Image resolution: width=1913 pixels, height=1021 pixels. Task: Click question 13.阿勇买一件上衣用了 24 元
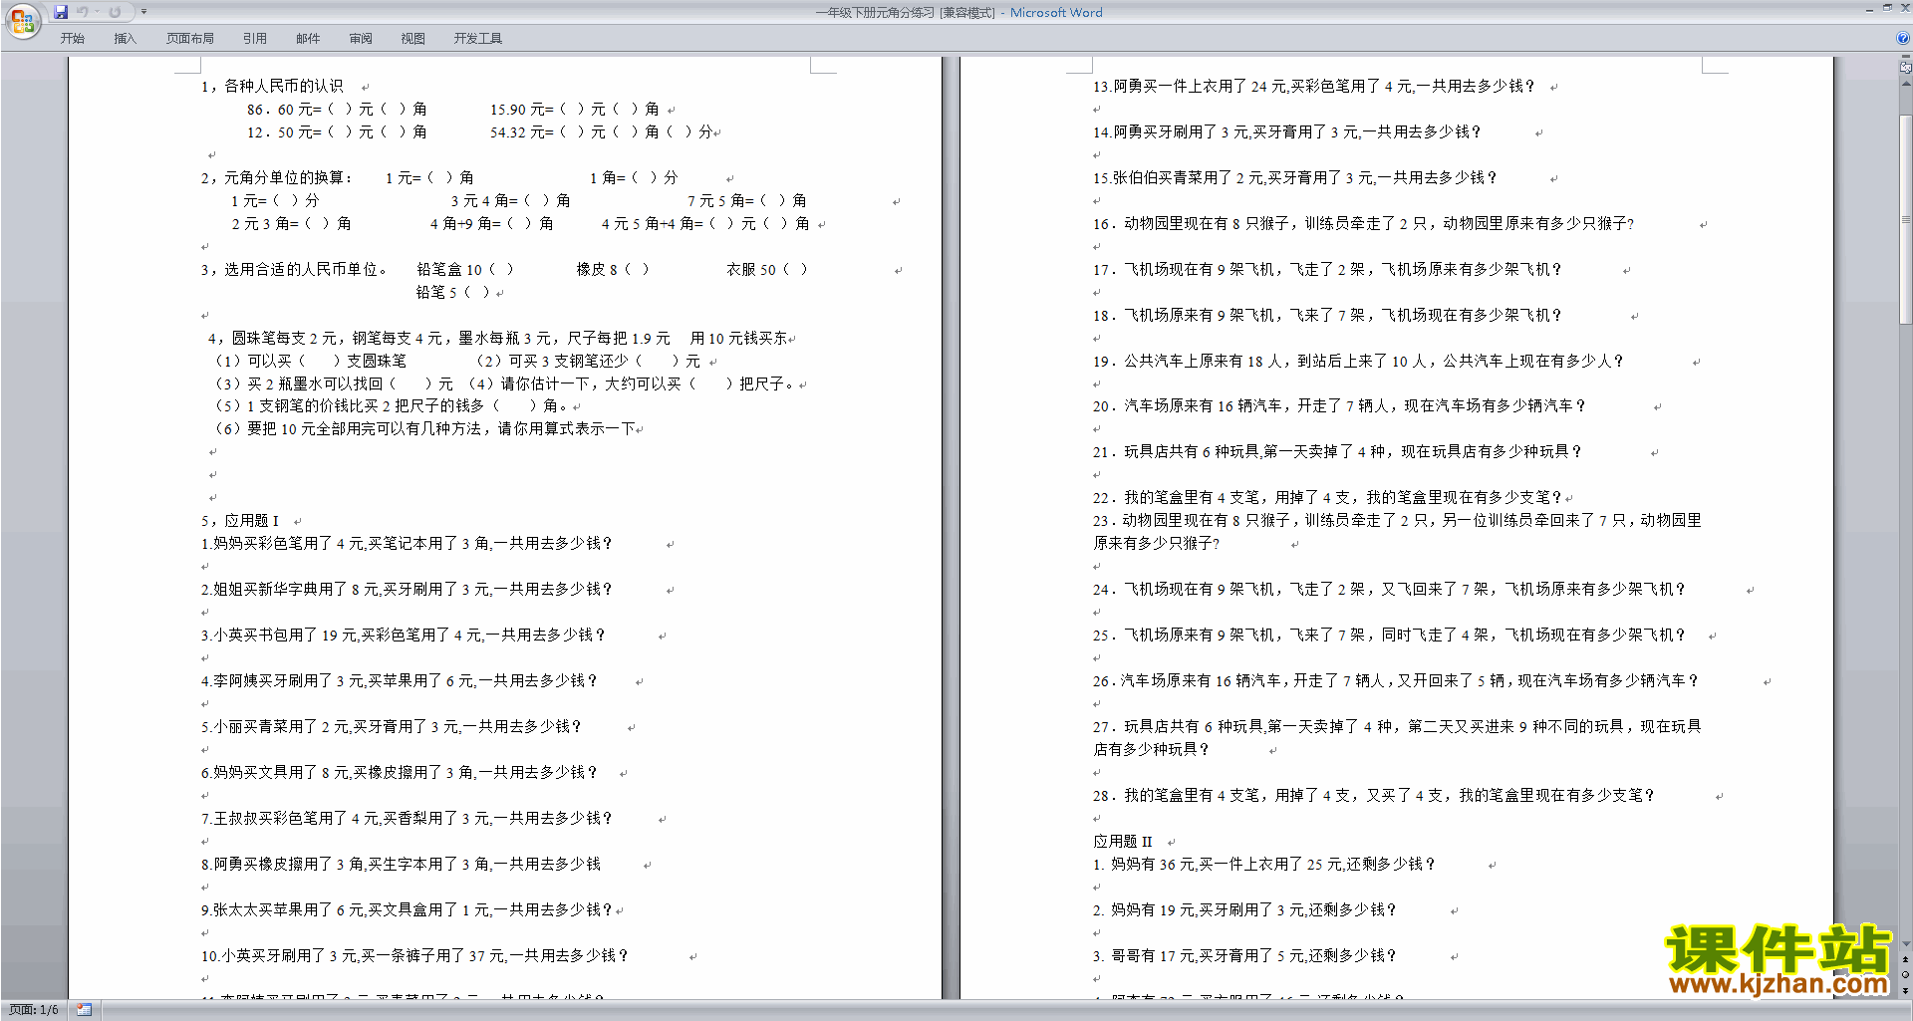tap(1313, 87)
